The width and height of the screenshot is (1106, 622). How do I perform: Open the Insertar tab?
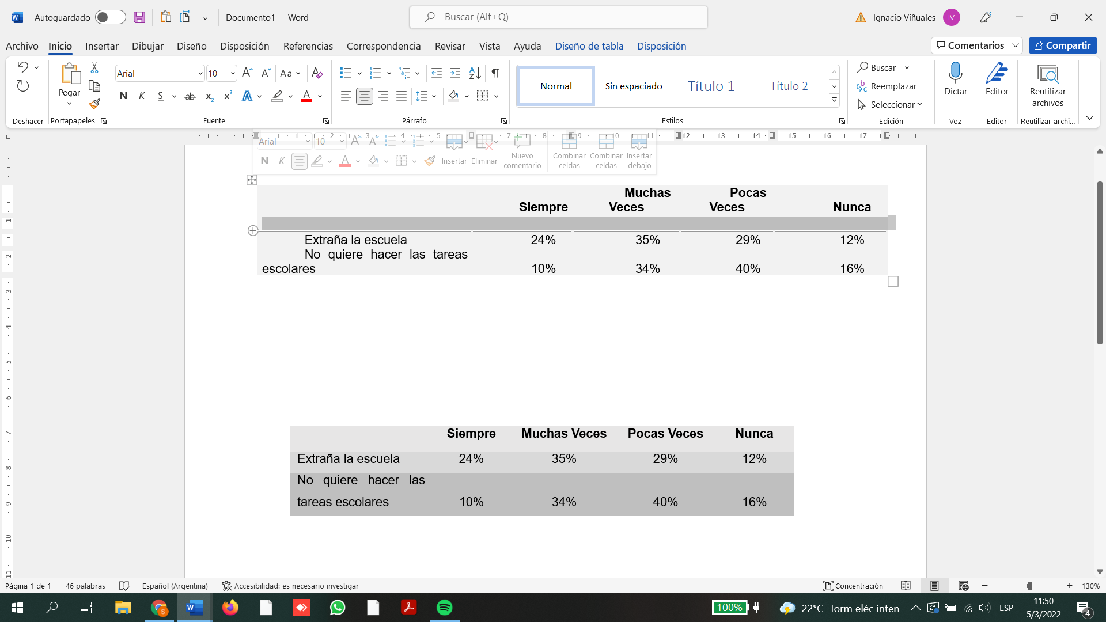102,46
